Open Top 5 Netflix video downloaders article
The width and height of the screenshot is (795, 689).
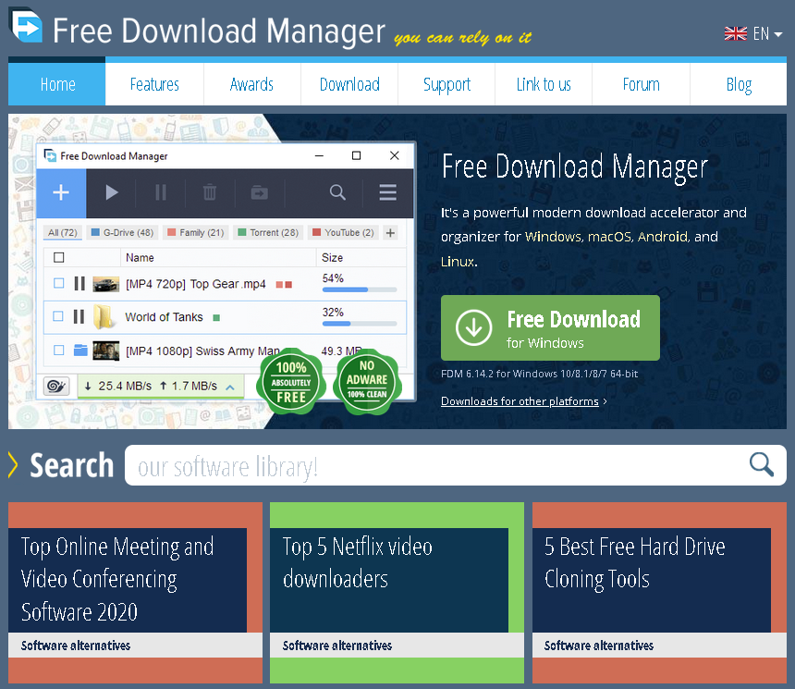tap(358, 563)
